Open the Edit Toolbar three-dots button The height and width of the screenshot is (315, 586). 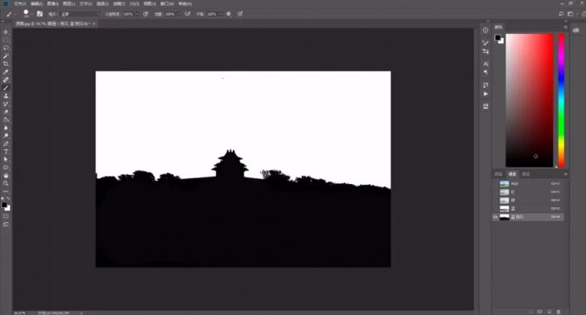coord(6,191)
